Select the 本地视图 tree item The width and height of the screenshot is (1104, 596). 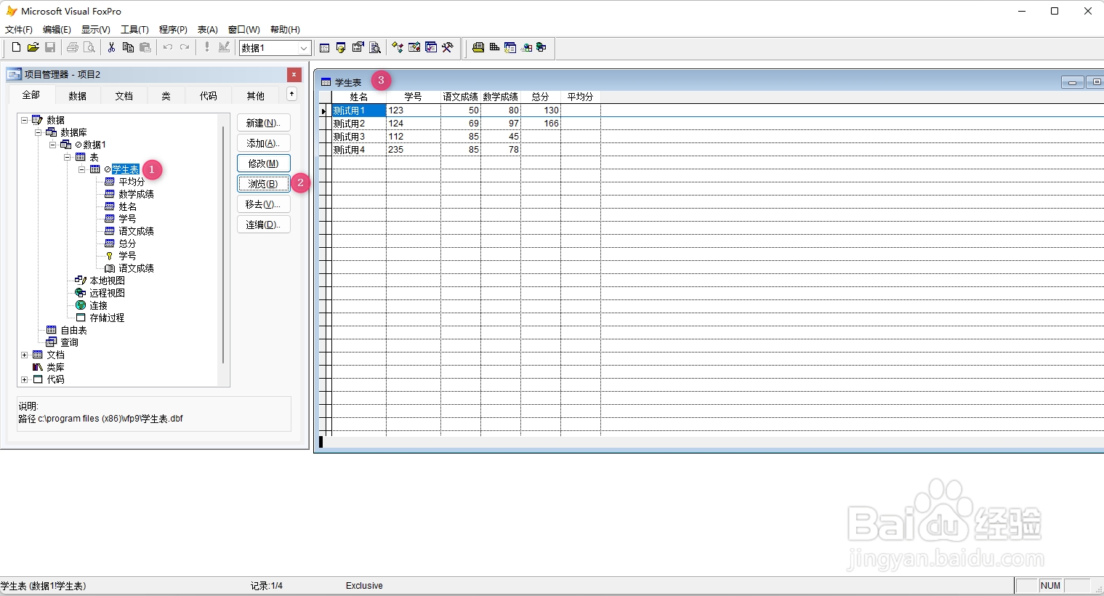tap(107, 281)
